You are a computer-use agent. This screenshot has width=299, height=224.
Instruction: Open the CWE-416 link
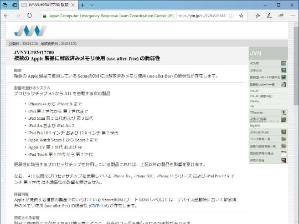(x=99, y=206)
